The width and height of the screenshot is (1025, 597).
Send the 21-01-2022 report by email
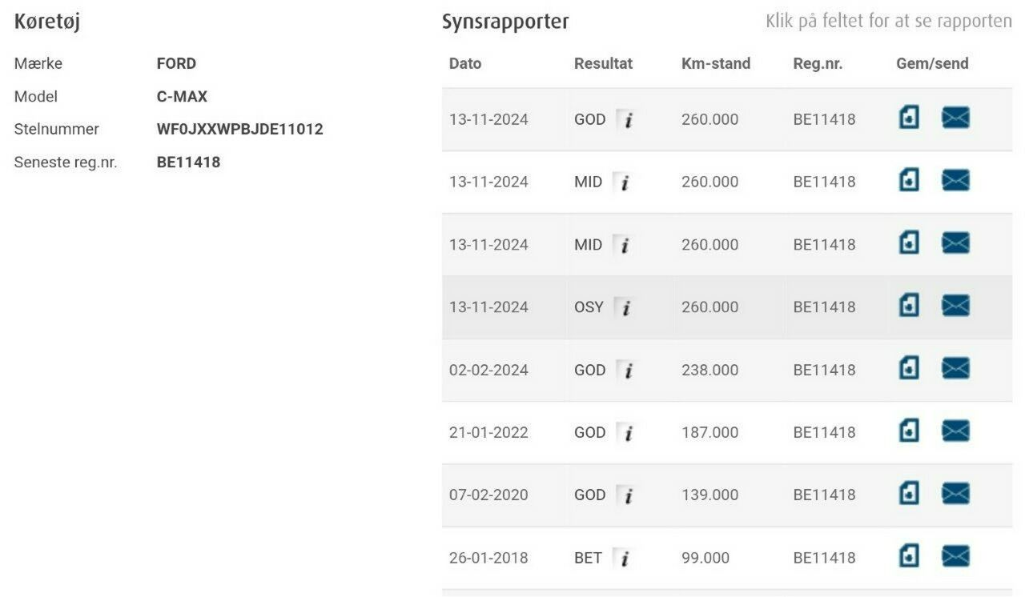click(x=955, y=431)
